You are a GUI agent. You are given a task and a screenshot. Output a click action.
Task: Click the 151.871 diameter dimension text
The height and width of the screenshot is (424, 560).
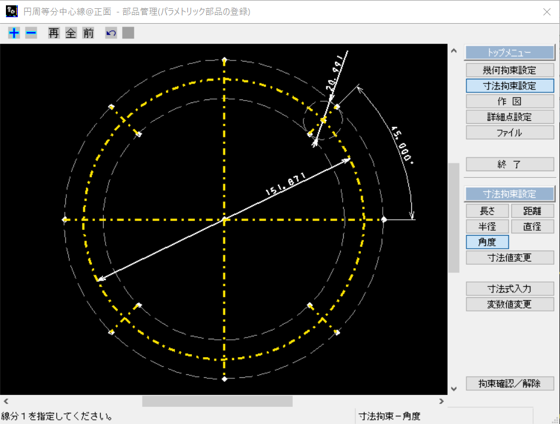(286, 184)
